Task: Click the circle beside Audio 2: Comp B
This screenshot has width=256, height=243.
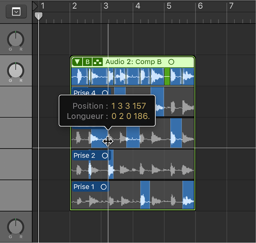Action: coord(171,62)
